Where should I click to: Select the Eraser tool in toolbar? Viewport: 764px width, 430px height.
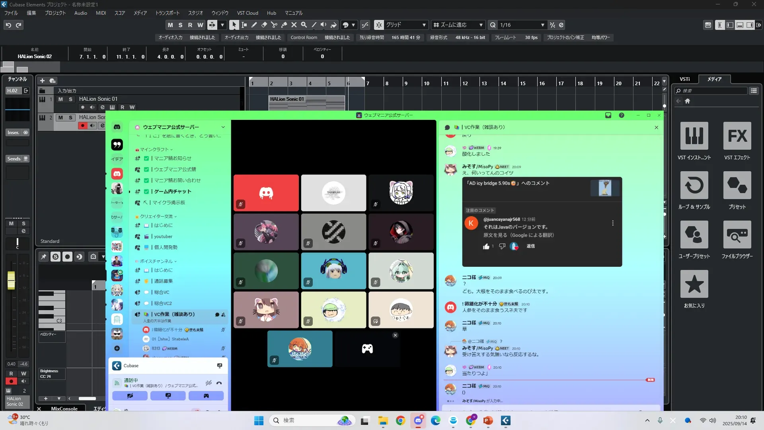[264, 25]
